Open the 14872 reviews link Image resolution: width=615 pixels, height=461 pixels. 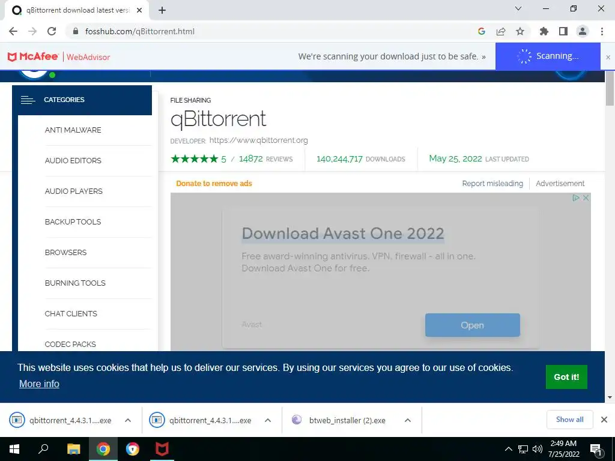click(x=265, y=158)
